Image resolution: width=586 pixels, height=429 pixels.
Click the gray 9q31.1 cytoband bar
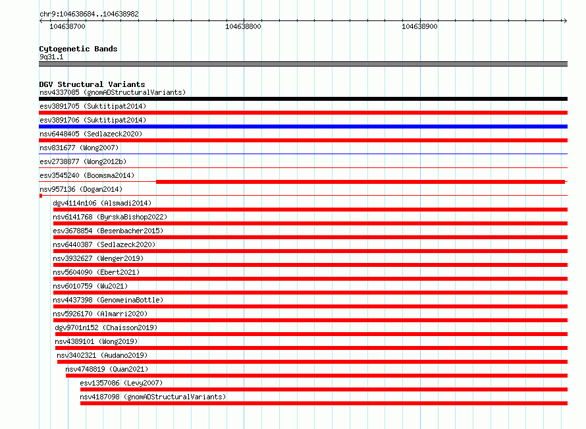click(303, 64)
